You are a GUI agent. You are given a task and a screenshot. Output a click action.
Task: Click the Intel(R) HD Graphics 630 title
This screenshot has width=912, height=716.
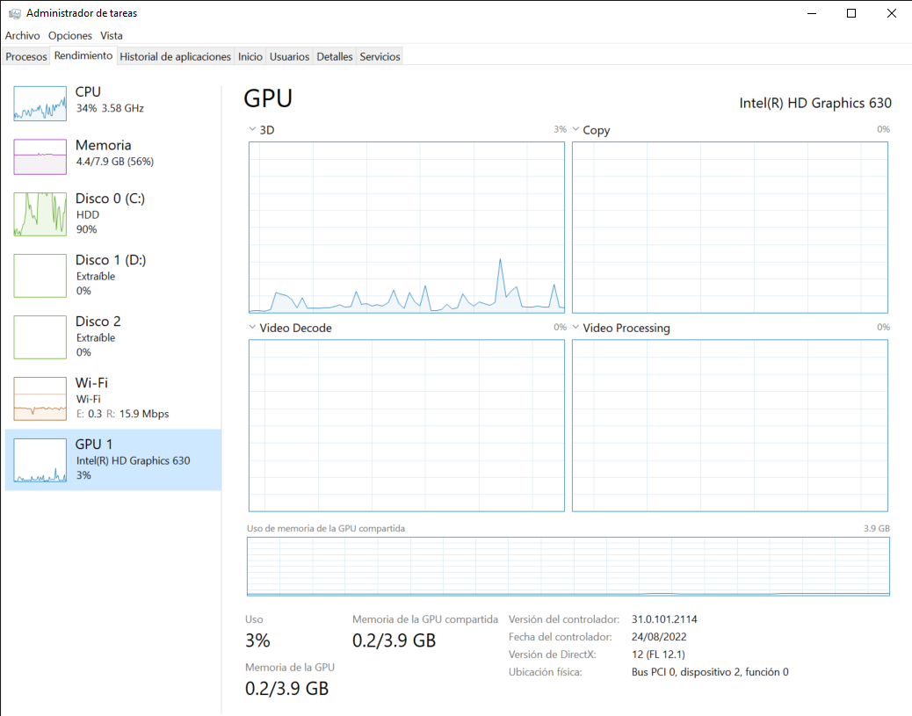pos(815,103)
